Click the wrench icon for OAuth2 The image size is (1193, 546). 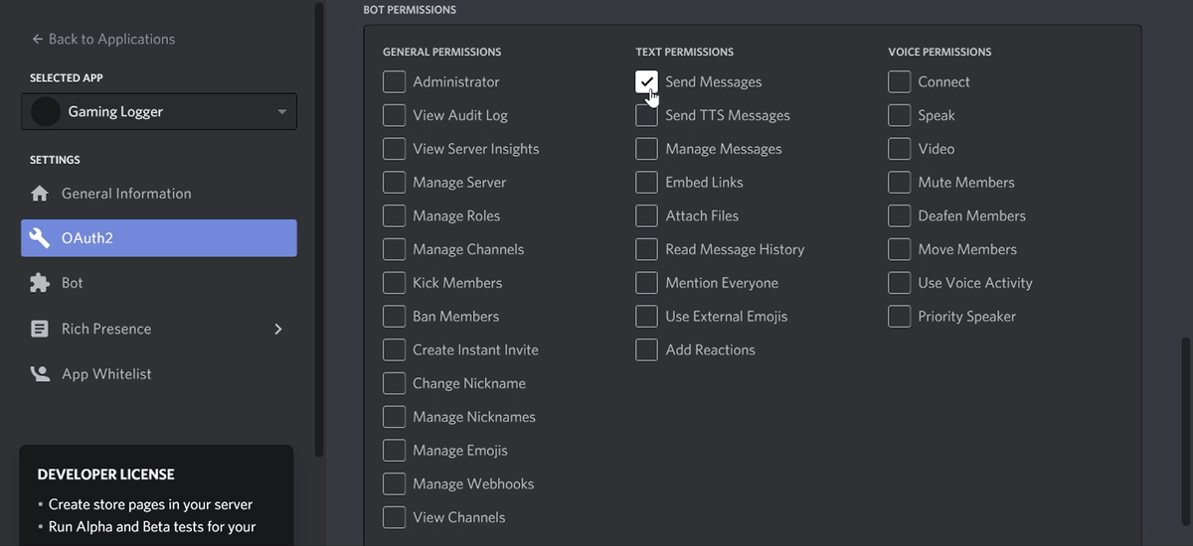point(40,238)
